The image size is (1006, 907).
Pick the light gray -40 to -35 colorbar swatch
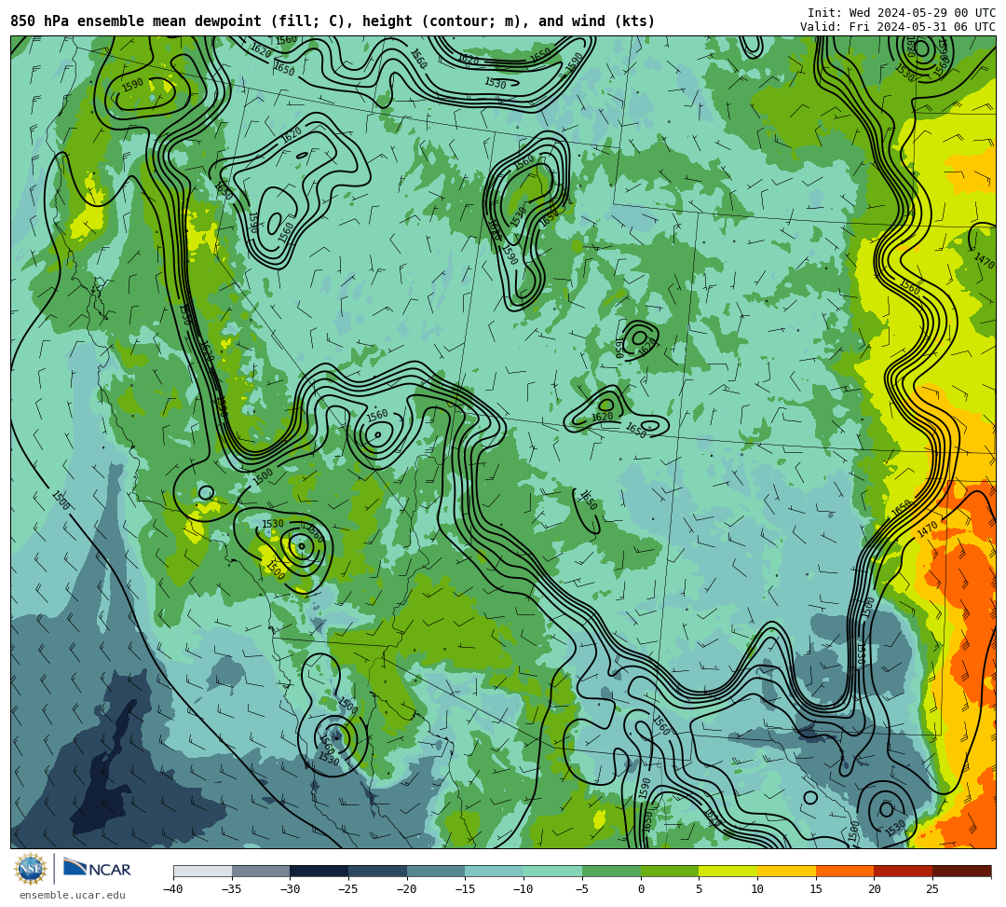tap(203, 872)
